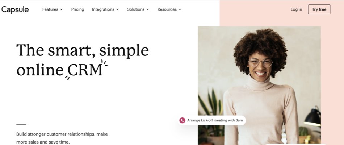344x145 pixels.
Task: Open the Resources menu
Action: tap(169, 9)
